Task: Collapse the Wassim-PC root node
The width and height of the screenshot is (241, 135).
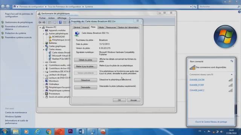Action: click(40, 27)
